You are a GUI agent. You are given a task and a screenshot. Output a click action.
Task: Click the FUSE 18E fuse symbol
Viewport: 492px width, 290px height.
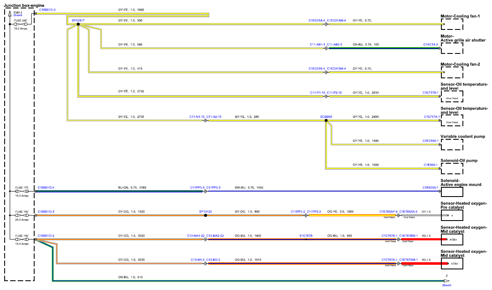click(x=22, y=215)
